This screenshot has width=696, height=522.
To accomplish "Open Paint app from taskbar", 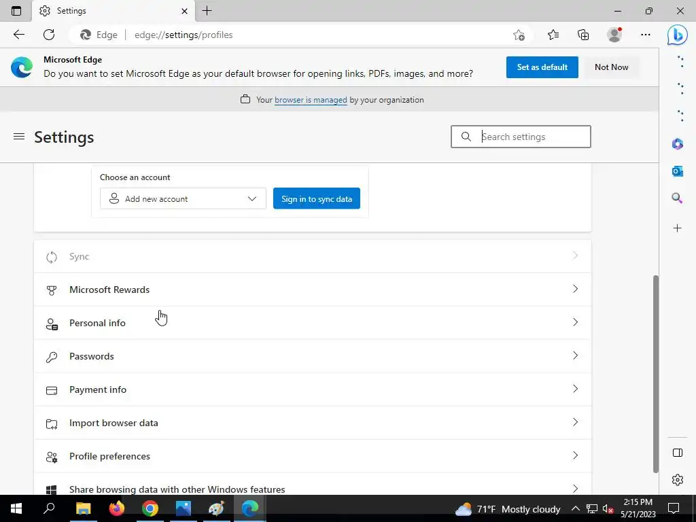I will pos(217,508).
